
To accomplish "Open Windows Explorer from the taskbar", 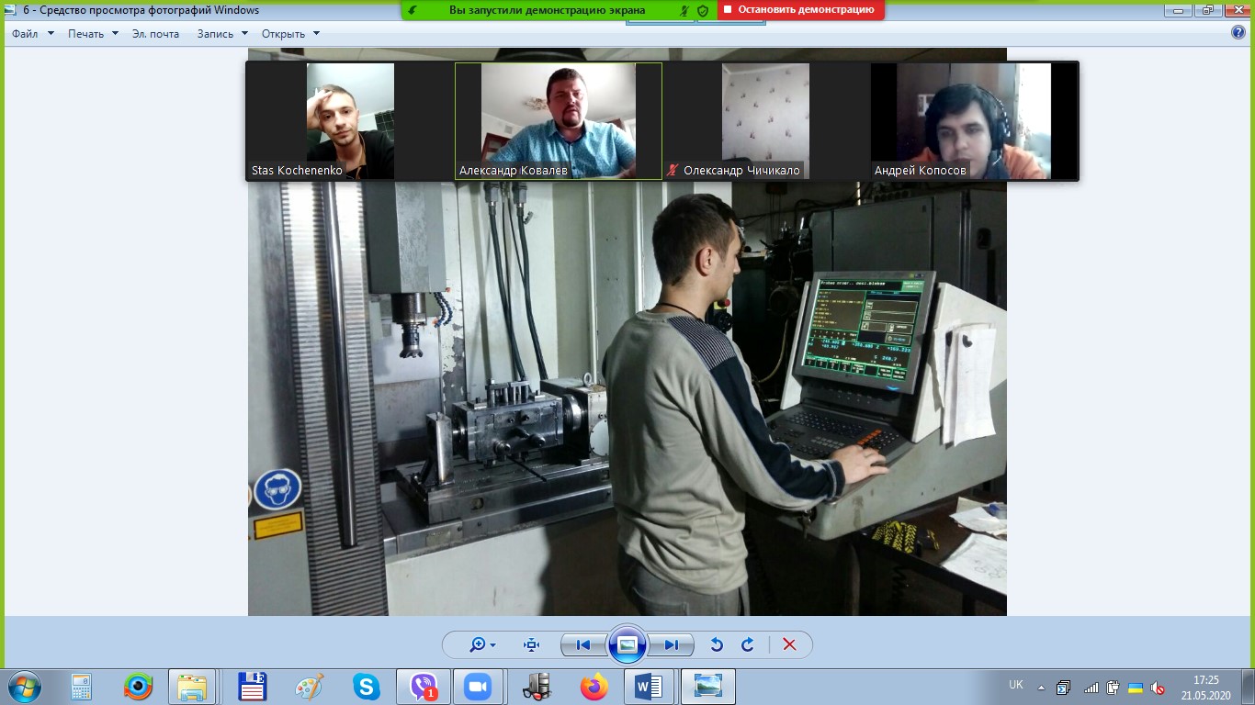I will (192, 687).
